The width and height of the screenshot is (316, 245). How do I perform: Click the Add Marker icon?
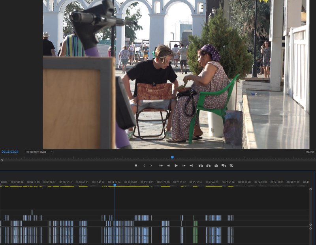coord(136,166)
